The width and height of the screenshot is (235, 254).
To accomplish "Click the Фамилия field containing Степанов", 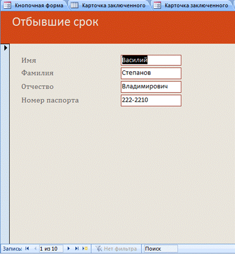I will click(x=151, y=73).
